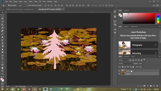Toggle Lock transparent pixels button
Screen dimensions: 161x91
pos(123,67)
